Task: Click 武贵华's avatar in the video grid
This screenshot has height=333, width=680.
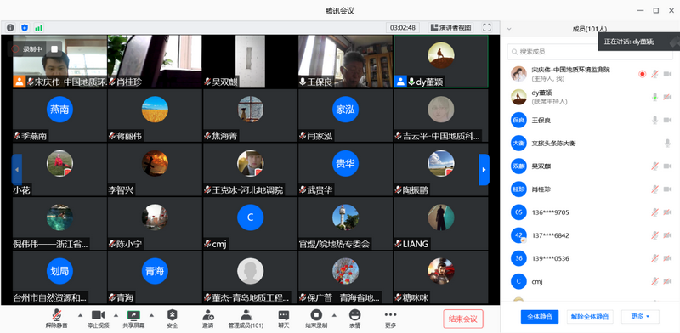Action: (x=345, y=163)
